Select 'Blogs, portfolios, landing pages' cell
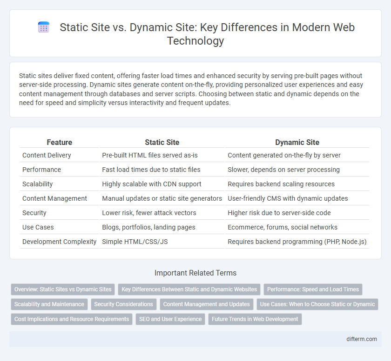 click(162, 227)
